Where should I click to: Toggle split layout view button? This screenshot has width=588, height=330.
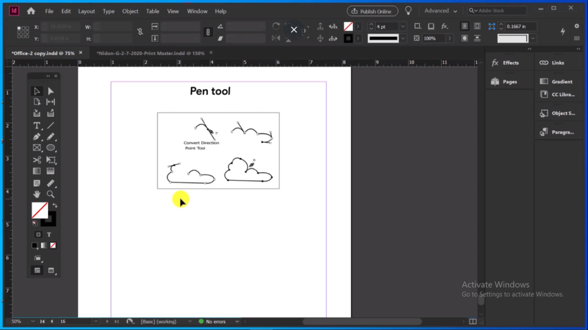(x=473, y=321)
